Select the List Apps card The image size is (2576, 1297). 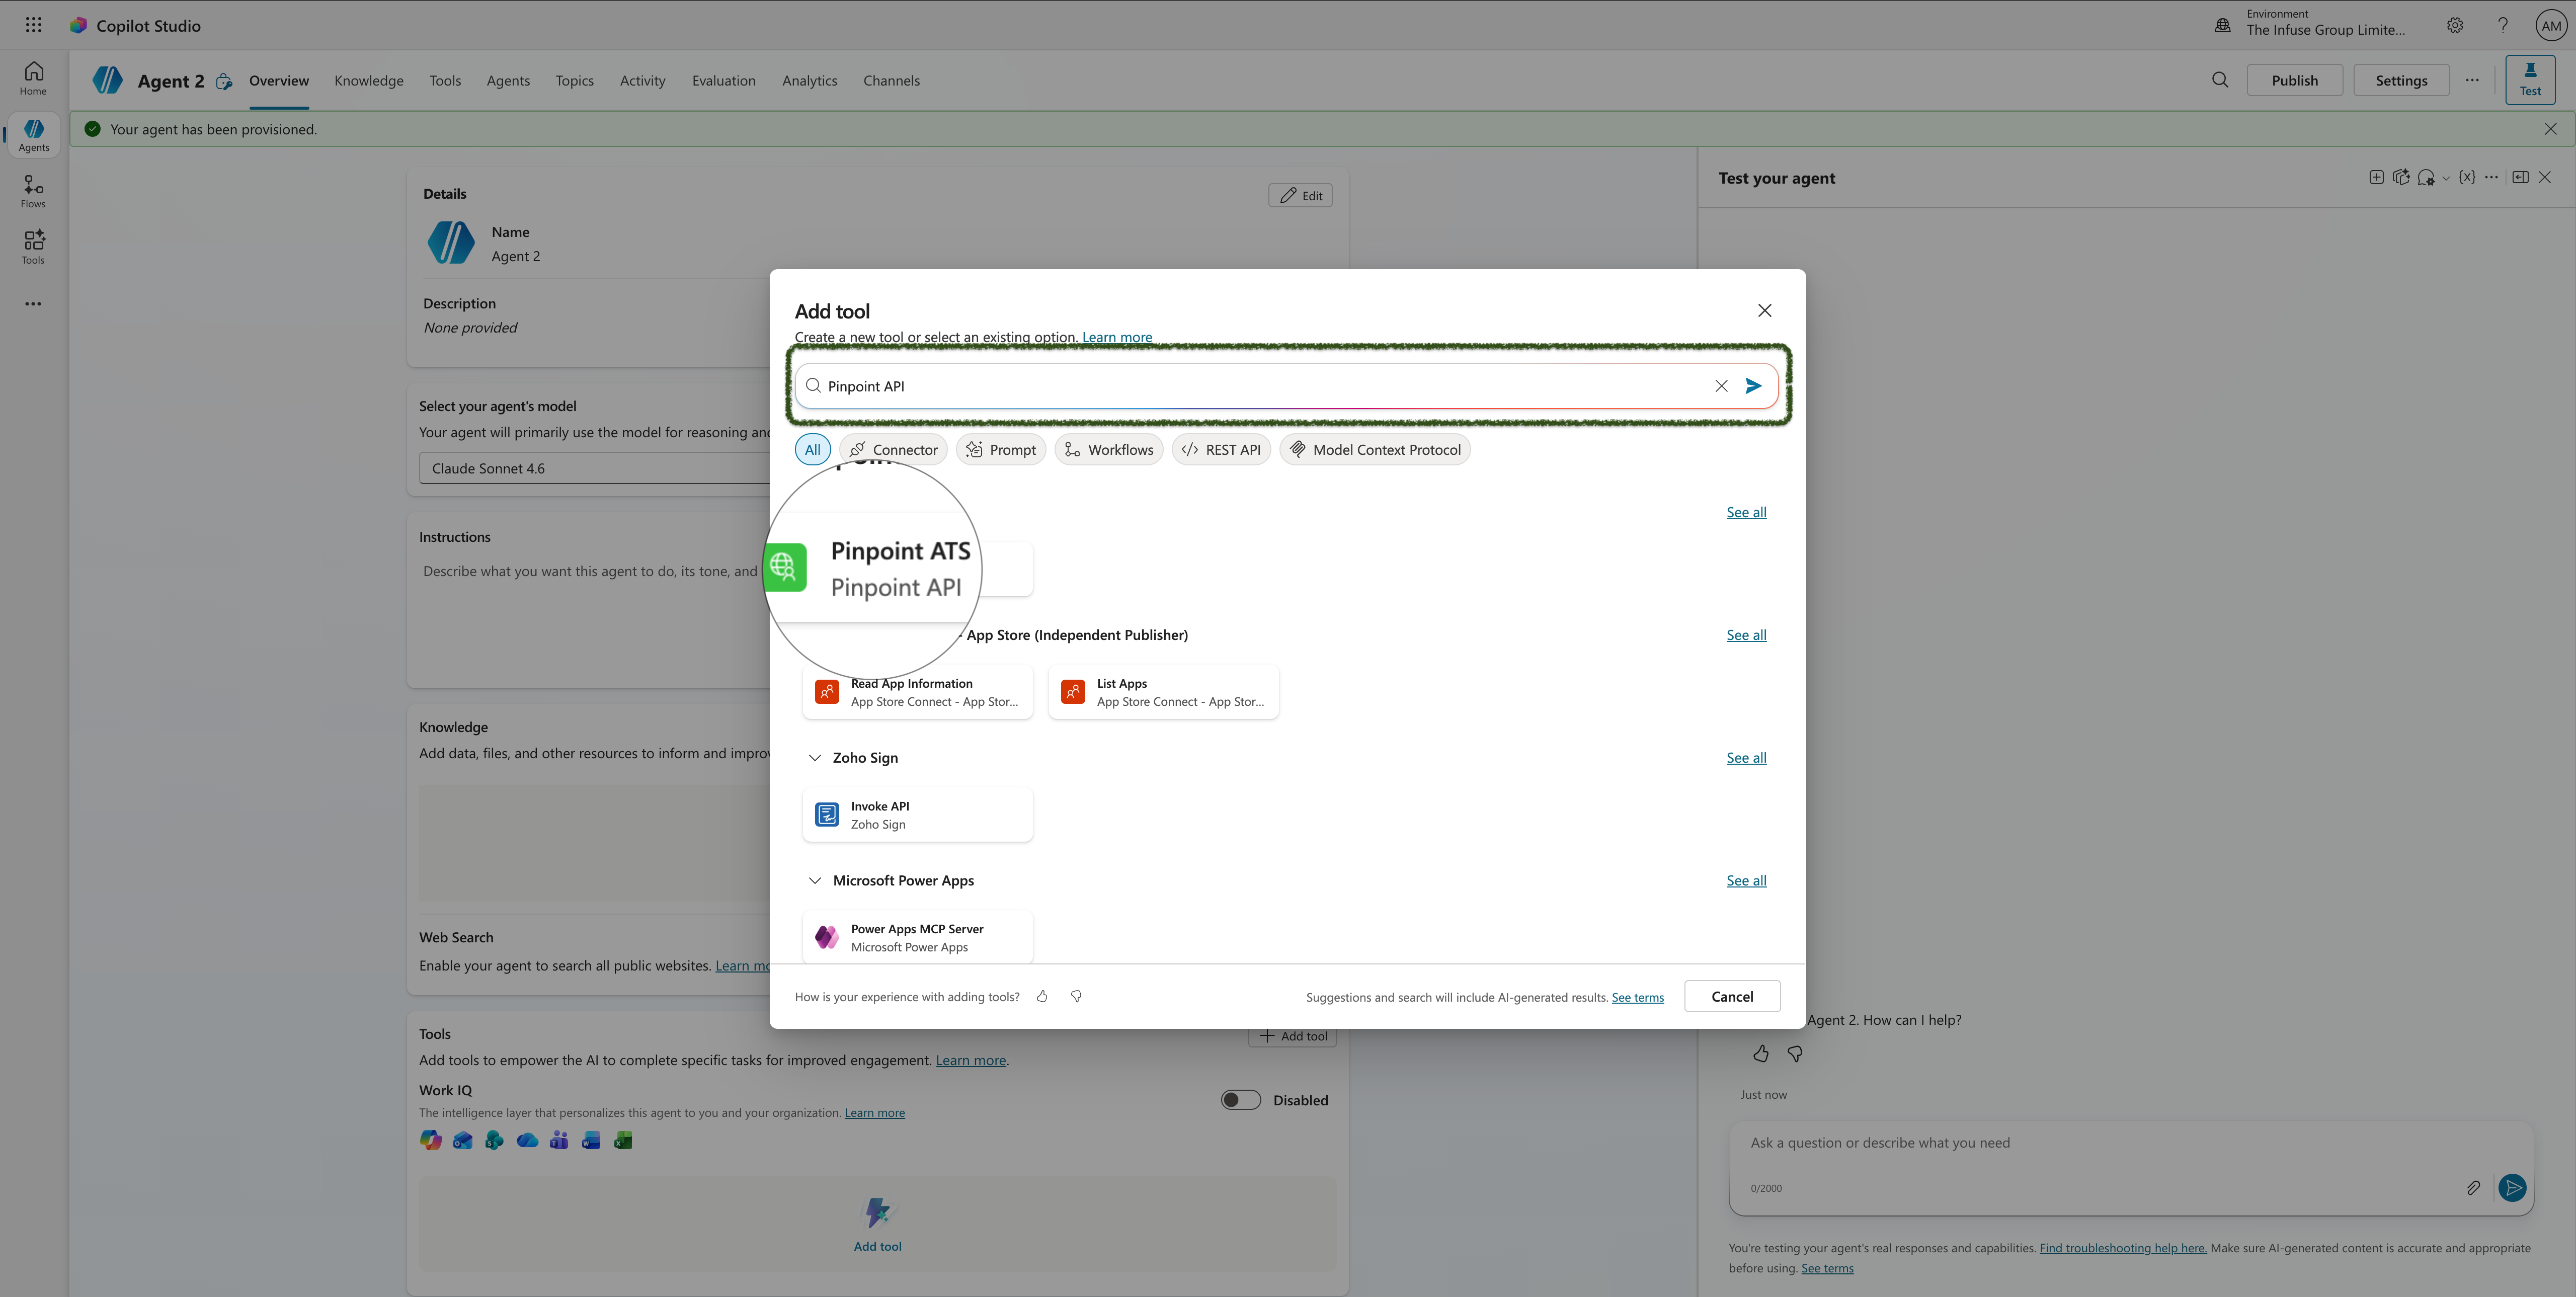(1163, 692)
